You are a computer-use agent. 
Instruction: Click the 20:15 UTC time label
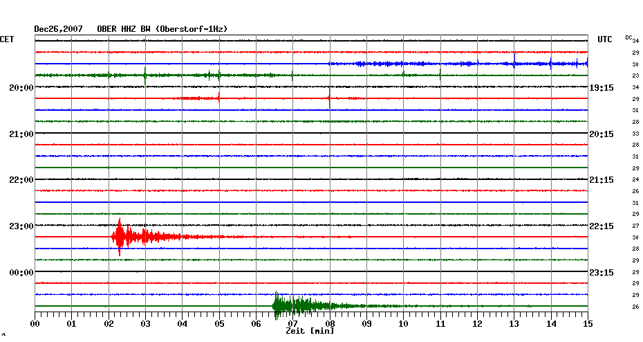(x=602, y=134)
